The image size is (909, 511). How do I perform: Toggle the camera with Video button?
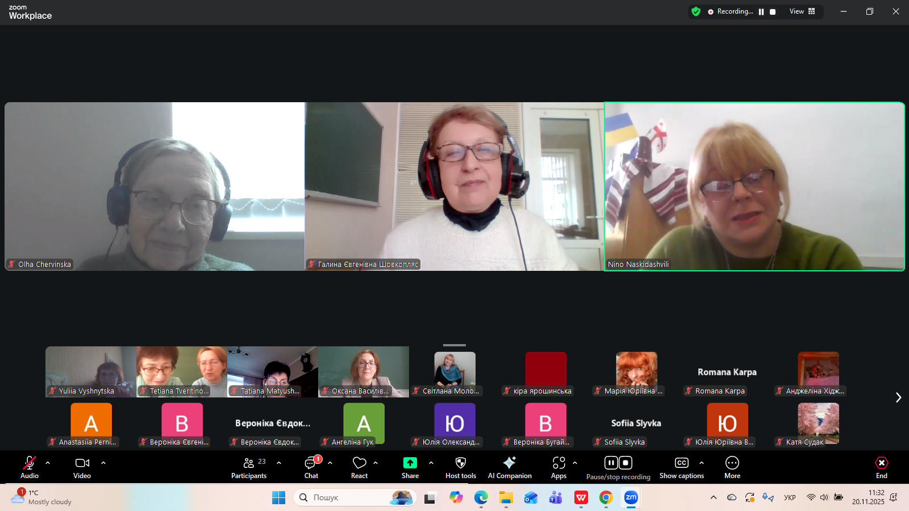pyautogui.click(x=82, y=467)
